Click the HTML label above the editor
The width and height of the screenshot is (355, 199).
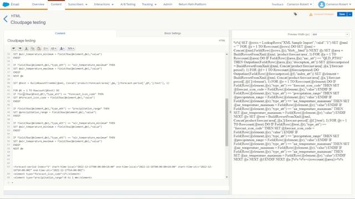point(222,40)
